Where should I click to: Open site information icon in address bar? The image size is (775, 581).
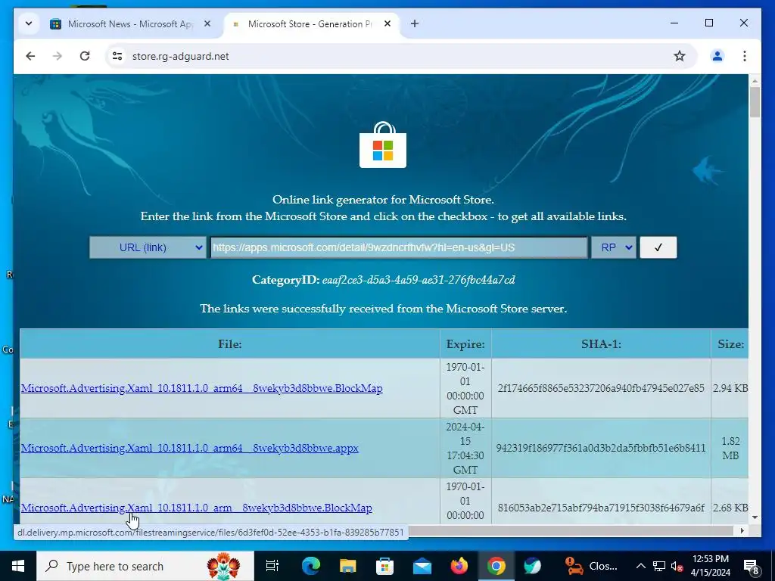coord(117,56)
